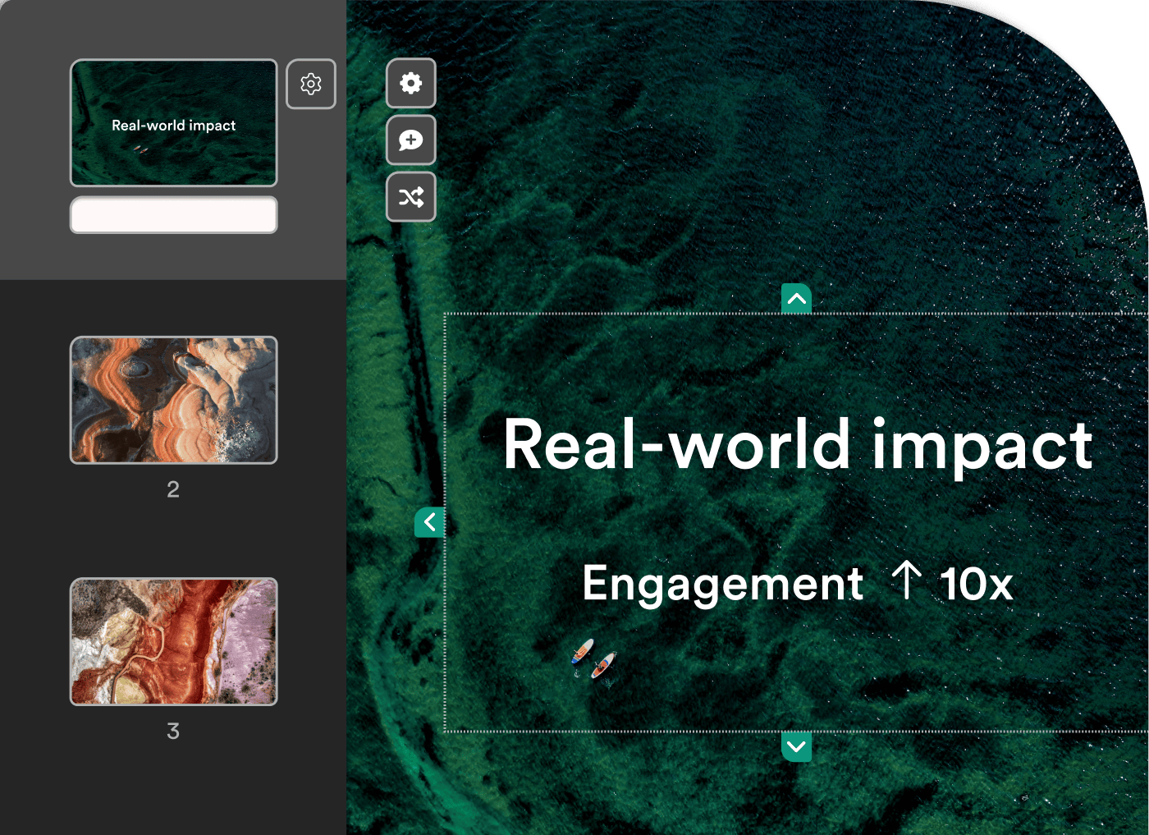Select the Real-world impact slide thumbnail
The image size is (1149, 835).
[173, 122]
